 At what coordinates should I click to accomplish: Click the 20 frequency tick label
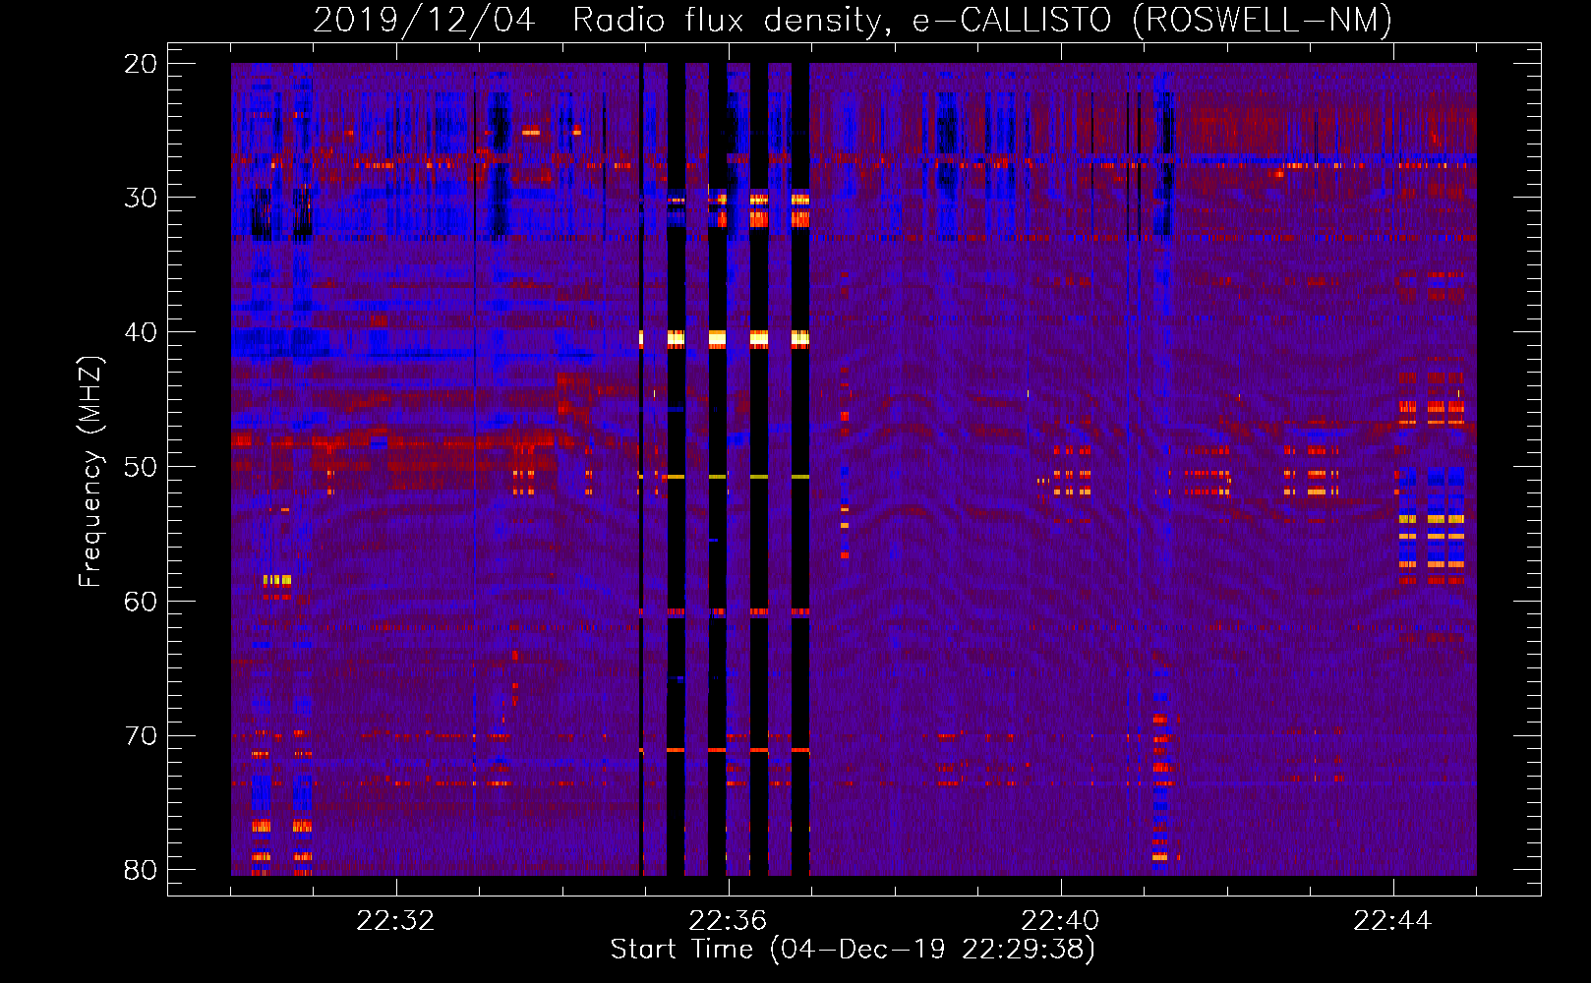click(141, 64)
